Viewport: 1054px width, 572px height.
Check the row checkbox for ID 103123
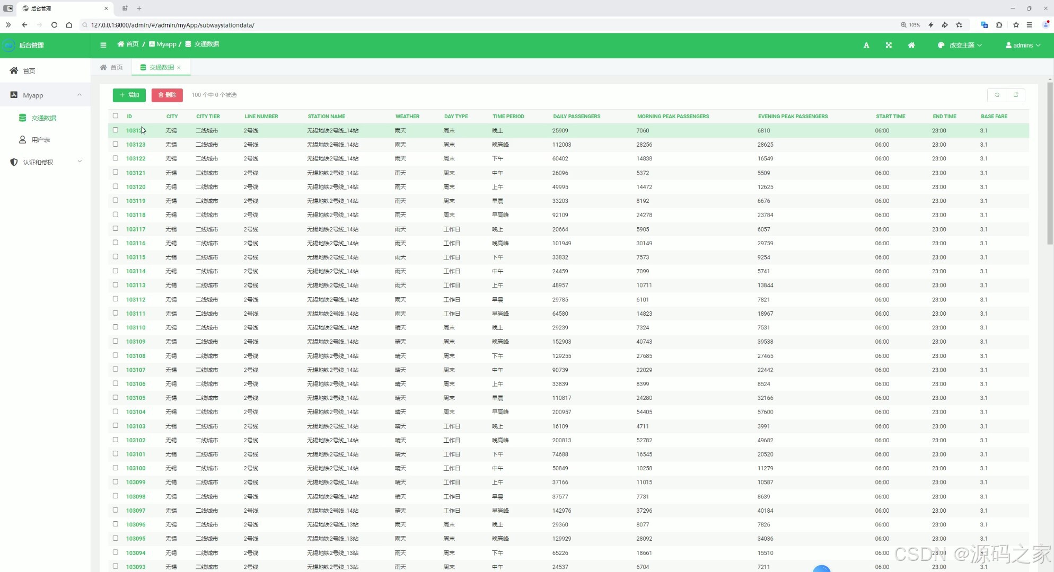pos(116,144)
